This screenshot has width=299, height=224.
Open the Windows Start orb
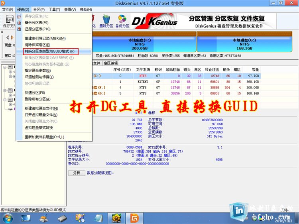pos(7,218)
